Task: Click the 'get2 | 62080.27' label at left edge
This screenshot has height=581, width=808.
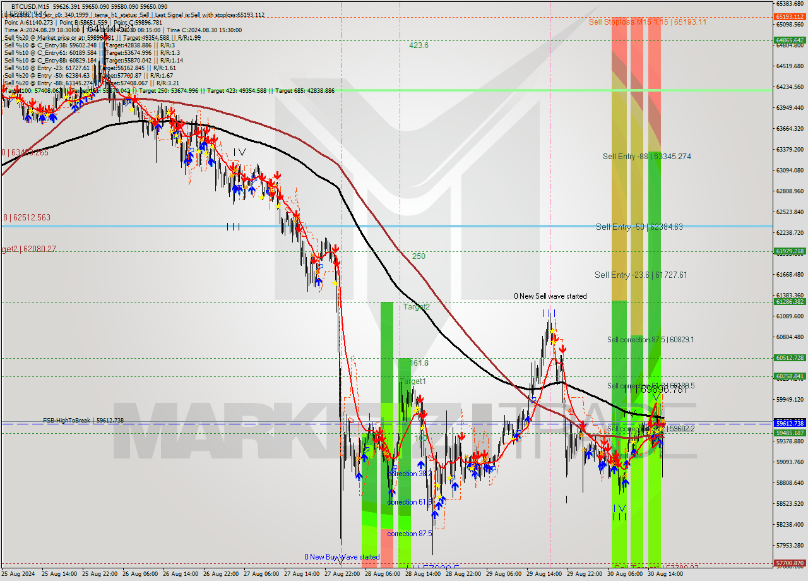Action: [x=28, y=249]
